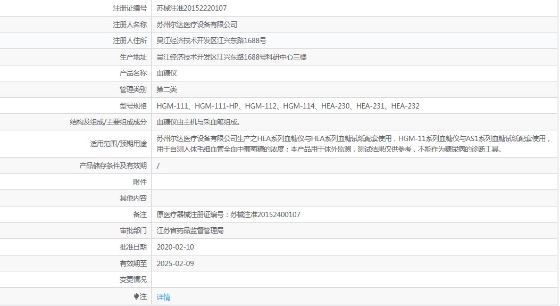Select production address ending 科研中心三楼
560x306 pixels.
tap(231, 57)
